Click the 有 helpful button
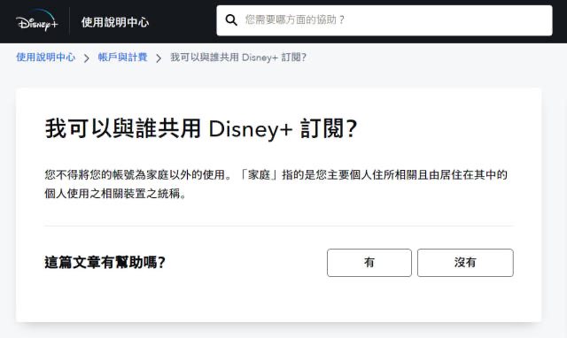The width and height of the screenshot is (567, 338). (x=369, y=263)
